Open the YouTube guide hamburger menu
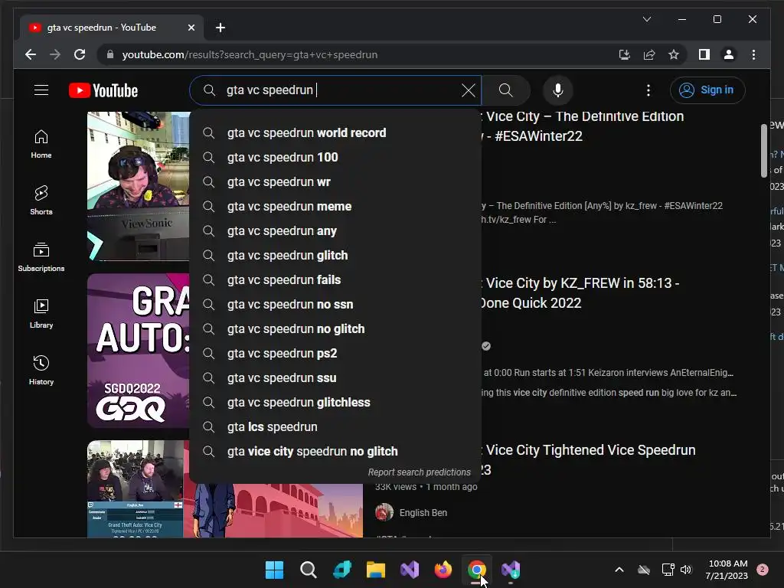Screen dimensions: 784x588 [41, 90]
